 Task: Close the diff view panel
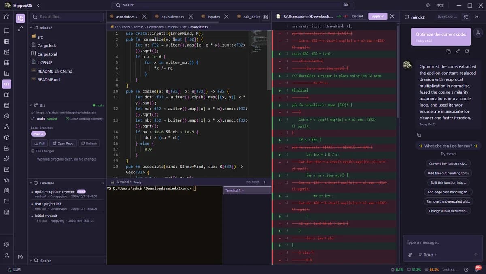click(392, 16)
